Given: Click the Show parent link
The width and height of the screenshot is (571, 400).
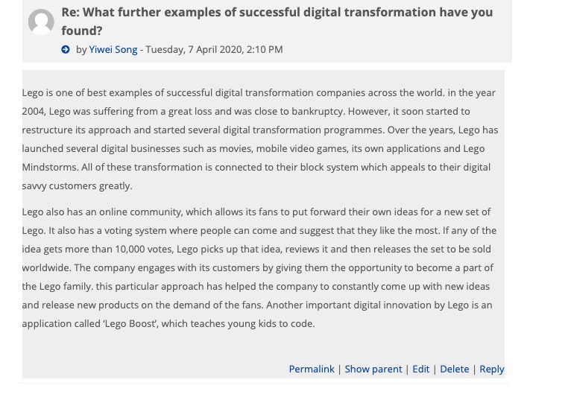Looking at the screenshot, I should tap(373, 369).
